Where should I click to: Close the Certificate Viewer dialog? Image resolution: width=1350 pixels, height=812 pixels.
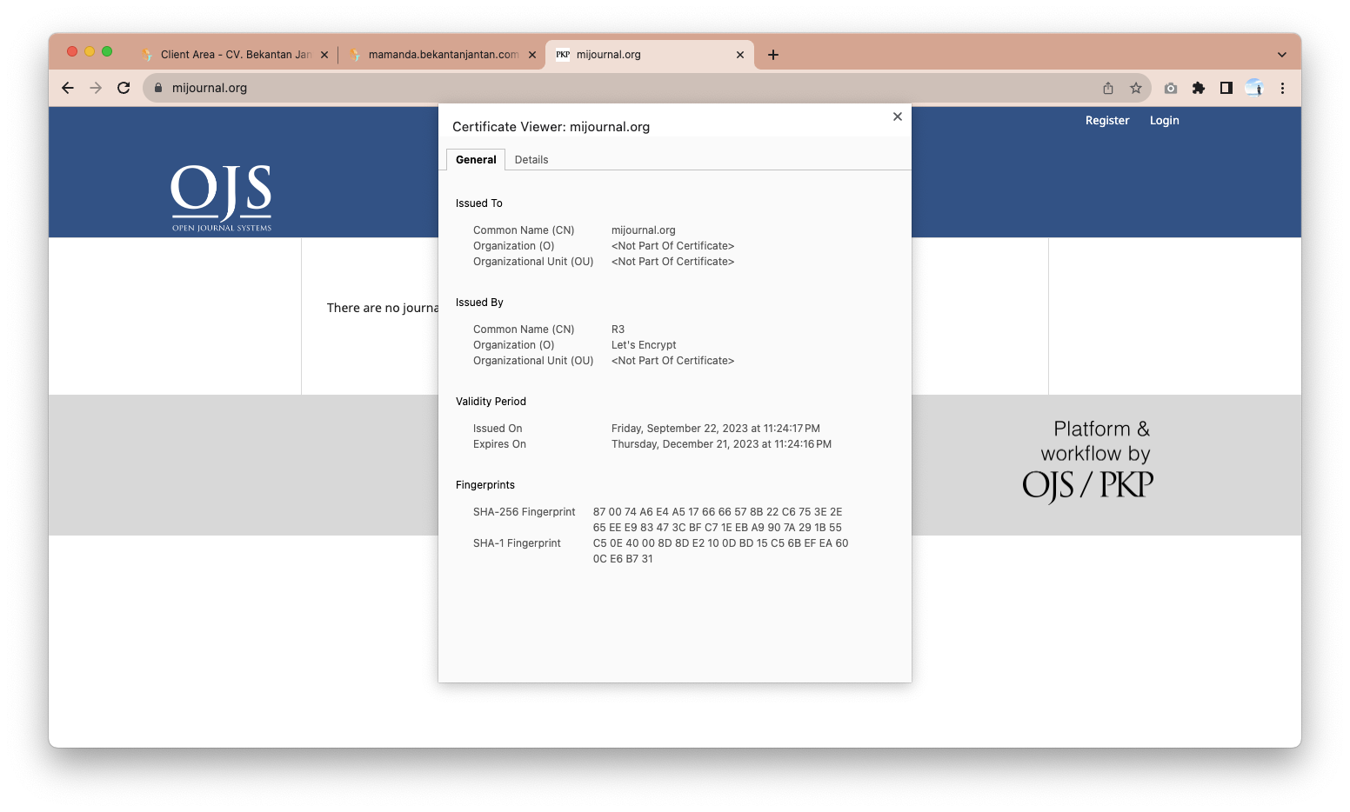point(898,116)
